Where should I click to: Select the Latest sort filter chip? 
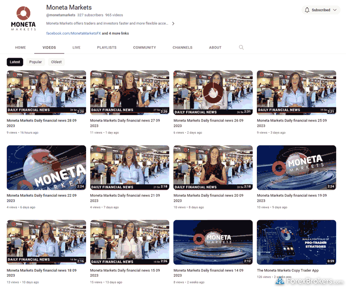pos(15,62)
